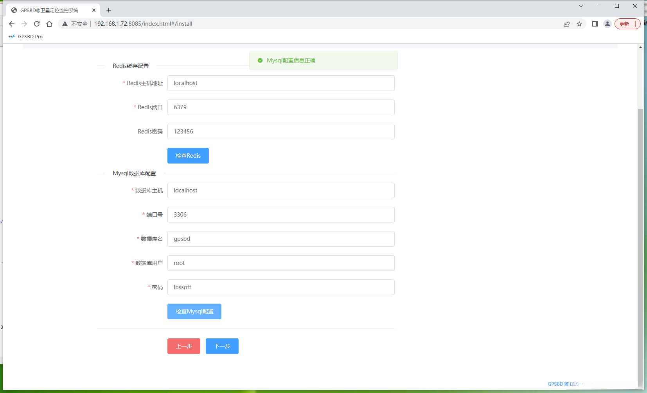Screen dimensions: 647x393
Task: Click the 检查Mysql配置 button
Action: [194, 311]
